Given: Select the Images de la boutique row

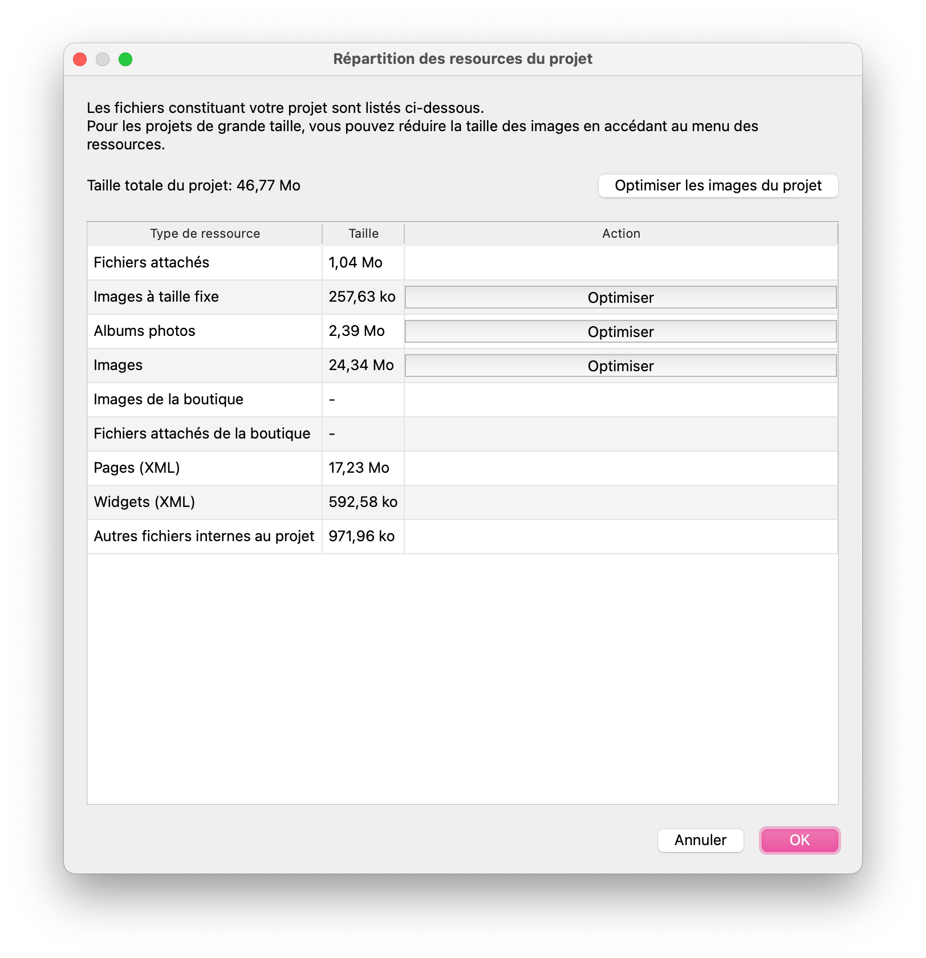Looking at the screenshot, I should (169, 400).
